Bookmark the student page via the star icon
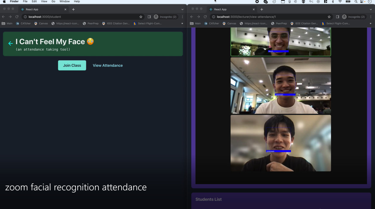The width and height of the screenshot is (375, 209). pyautogui.click(x=141, y=17)
